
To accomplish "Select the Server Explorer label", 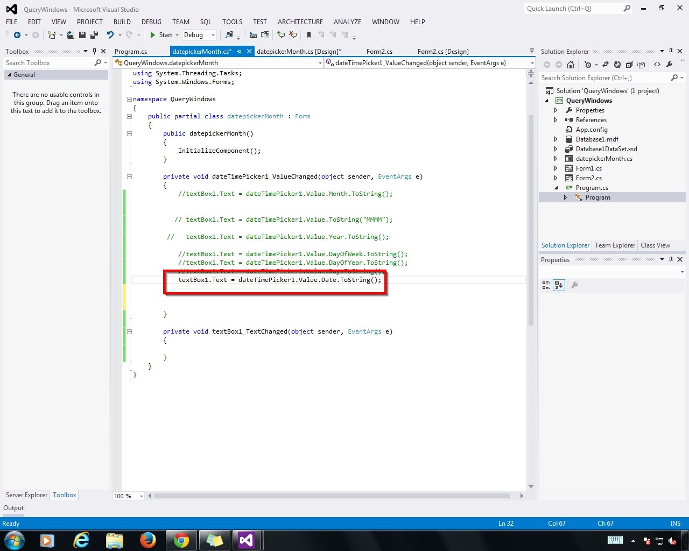I will tap(26, 495).
